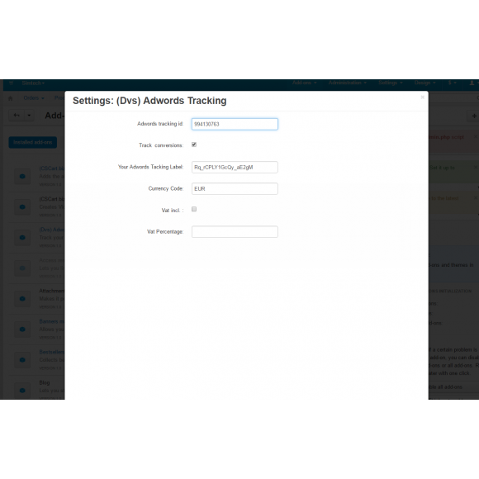This screenshot has width=479, height=479.
Task: Open the Administration menu
Action: click(348, 83)
